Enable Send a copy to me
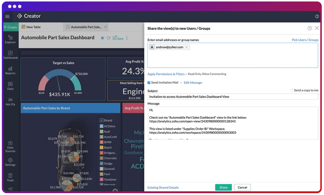 [x=292, y=90]
